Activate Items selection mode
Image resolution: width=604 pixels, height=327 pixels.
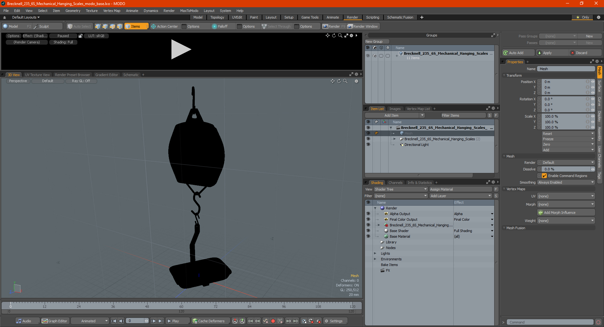pyautogui.click(x=136, y=26)
